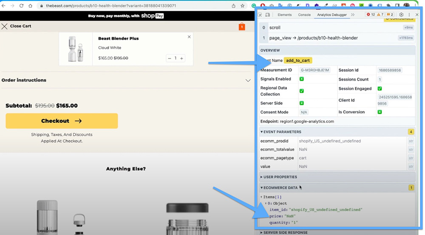Click the Sessions Count value 1
The width and height of the screenshot is (425, 235).
(380, 79)
